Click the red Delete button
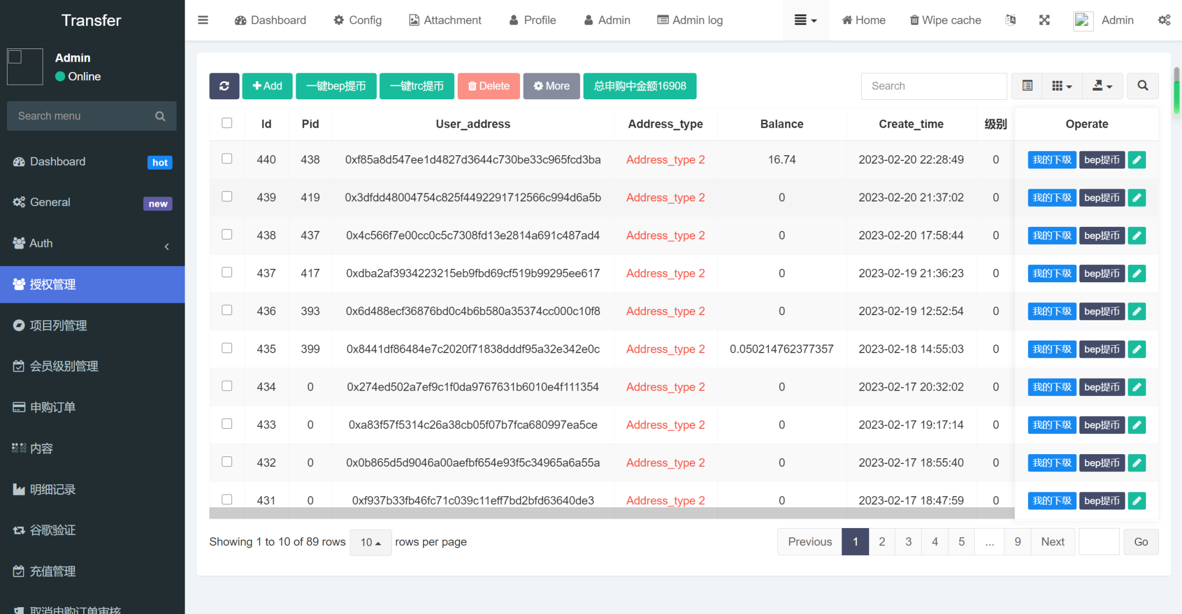The height and width of the screenshot is (614, 1182). coord(488,86)
